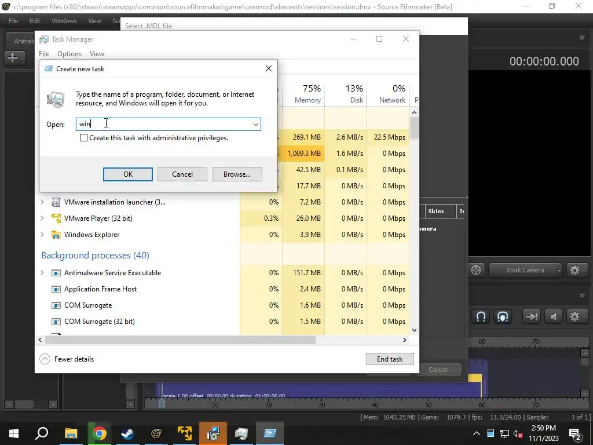Screen dimensions: 593x445
Task: Click the timeline playhead marker at frame 0
Action: [x=162, y=403]
